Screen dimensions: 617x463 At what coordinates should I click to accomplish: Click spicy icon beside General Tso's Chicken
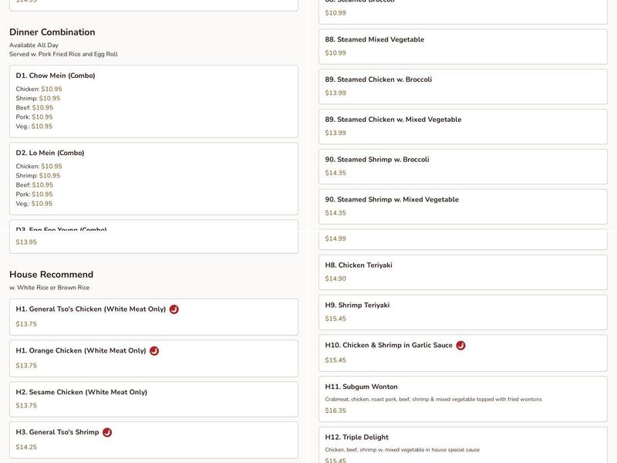174,309
